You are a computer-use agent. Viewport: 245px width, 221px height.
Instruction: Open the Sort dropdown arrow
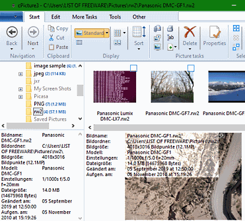(x=139, y=49)
